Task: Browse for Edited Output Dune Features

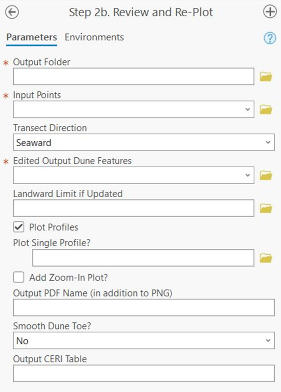Action: [266, 175]
